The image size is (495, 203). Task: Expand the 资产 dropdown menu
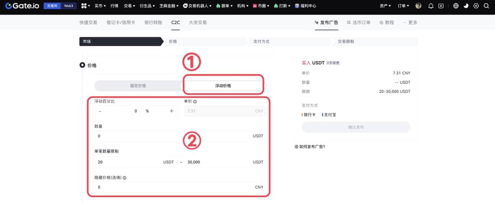387,6
